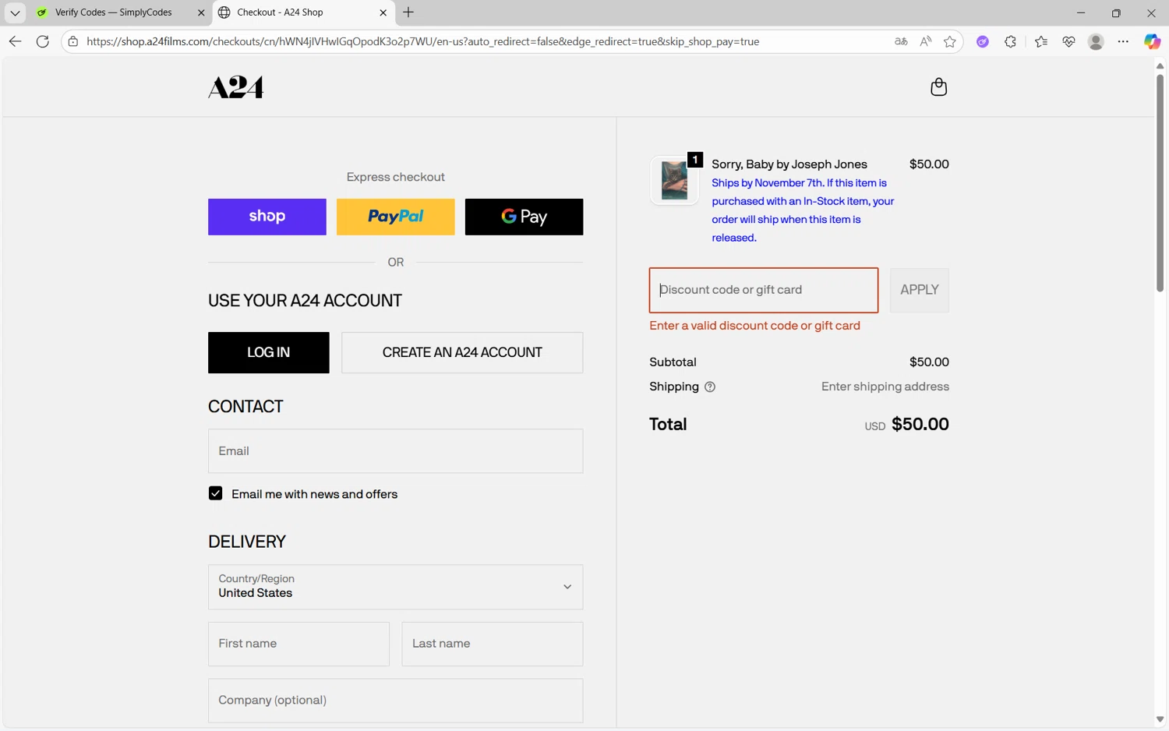The width and height of the screenshot is (1169, 731).
Task: Reload the checkout page
Action: (x=43, y=41)
